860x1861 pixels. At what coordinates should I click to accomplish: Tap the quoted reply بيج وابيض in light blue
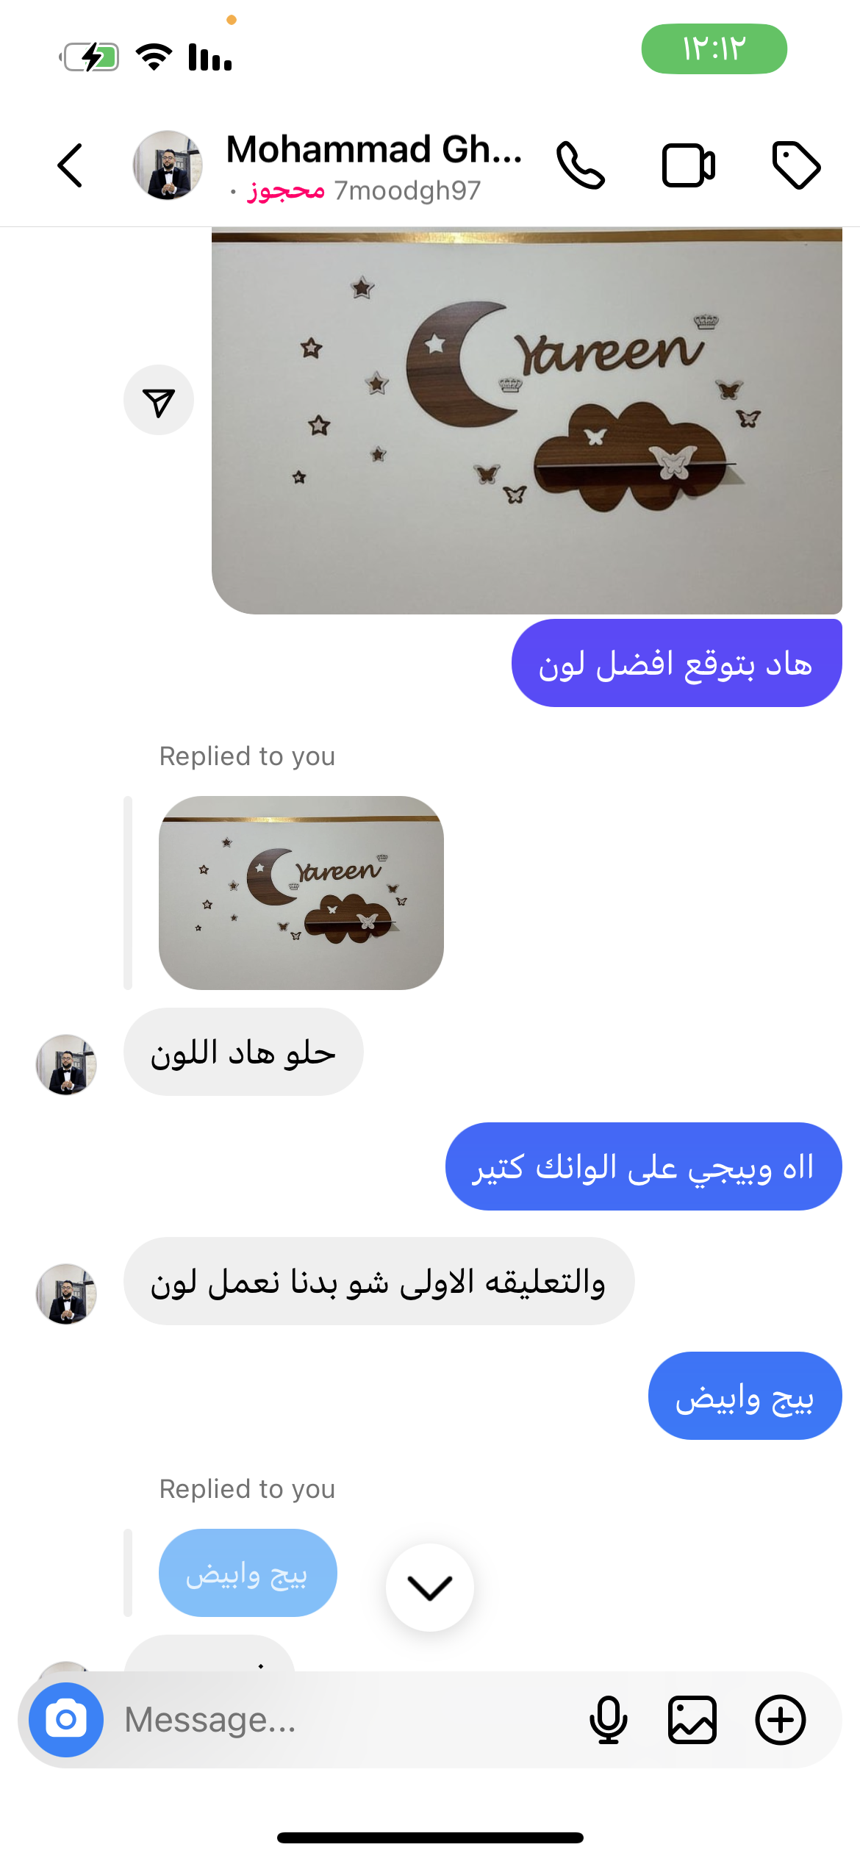coord(248,1573)
